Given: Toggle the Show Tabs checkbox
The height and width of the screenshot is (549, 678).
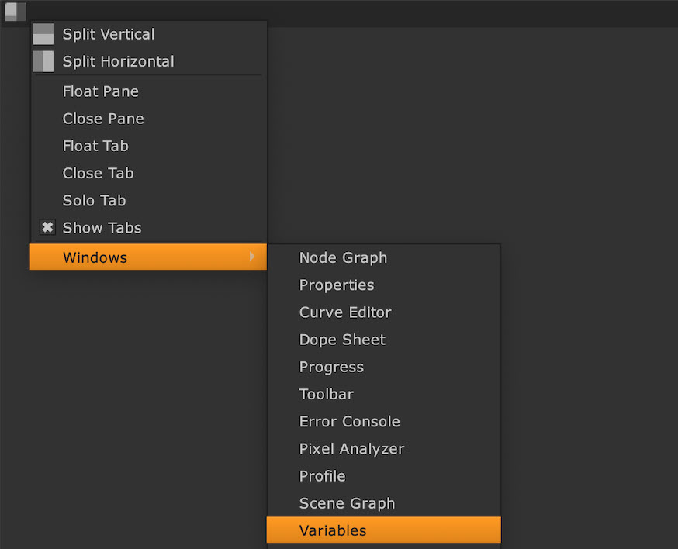Looking at the screenshot, I should pos(47,228).
